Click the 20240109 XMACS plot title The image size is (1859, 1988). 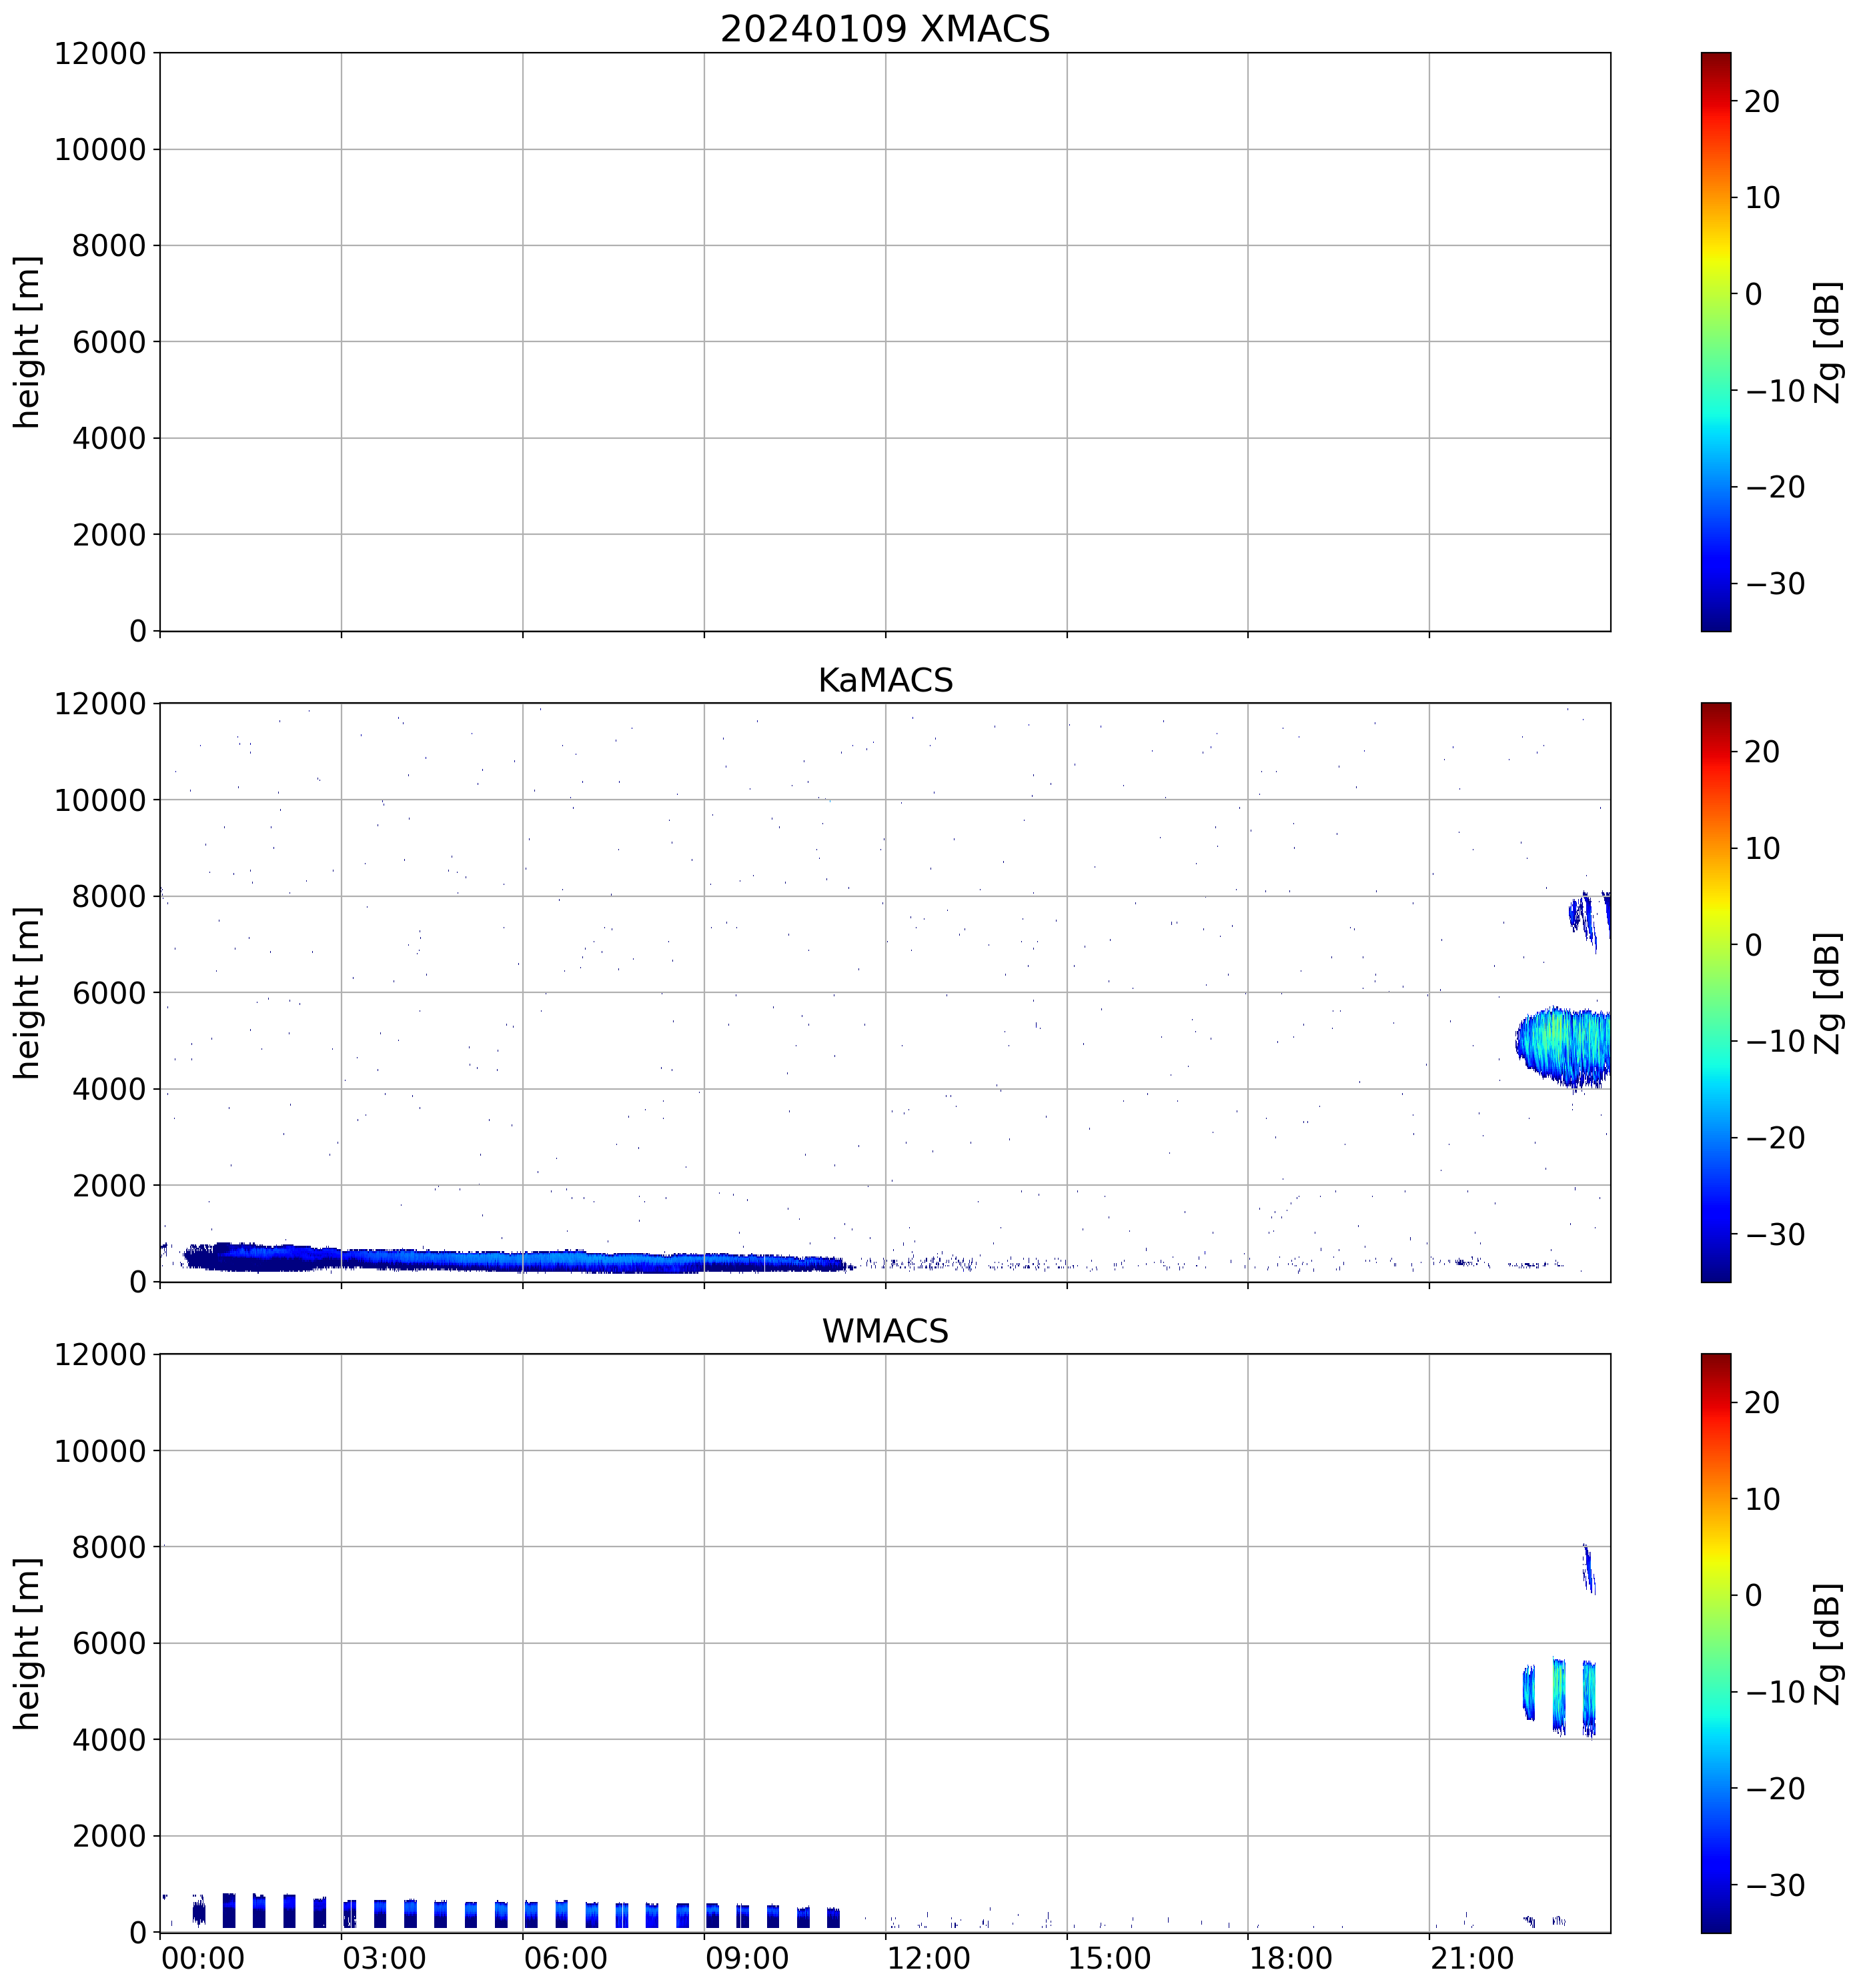(x=884, y=29)
